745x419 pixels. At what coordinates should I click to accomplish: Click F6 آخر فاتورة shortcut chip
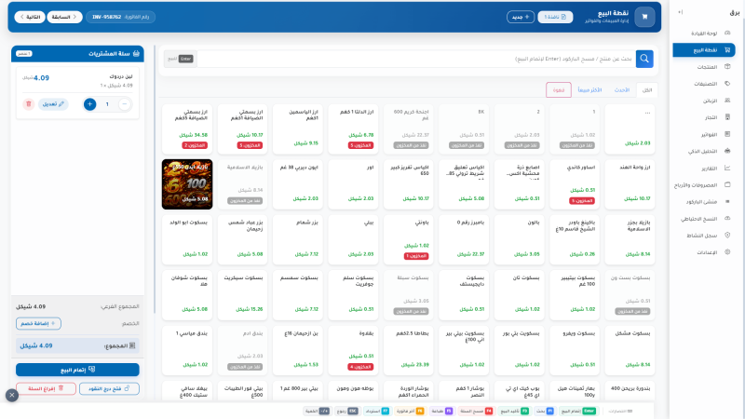pyautogui.click(x=410, y=411)
